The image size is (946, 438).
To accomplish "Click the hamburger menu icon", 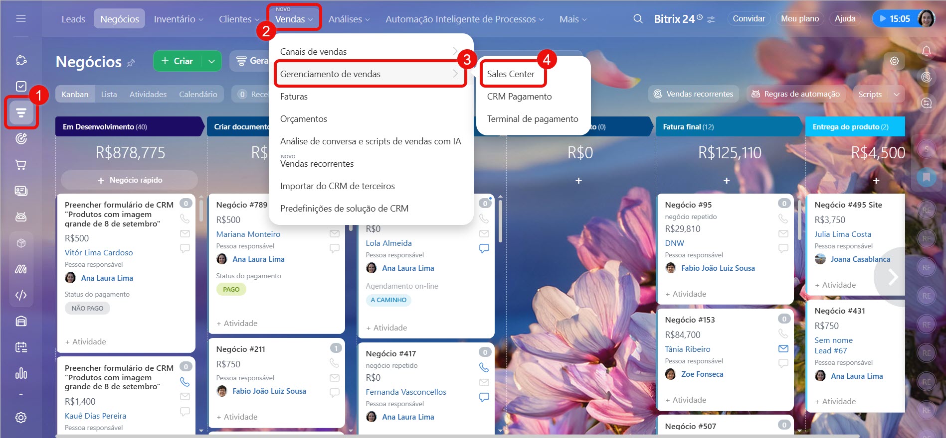I will tap(21, 19).
